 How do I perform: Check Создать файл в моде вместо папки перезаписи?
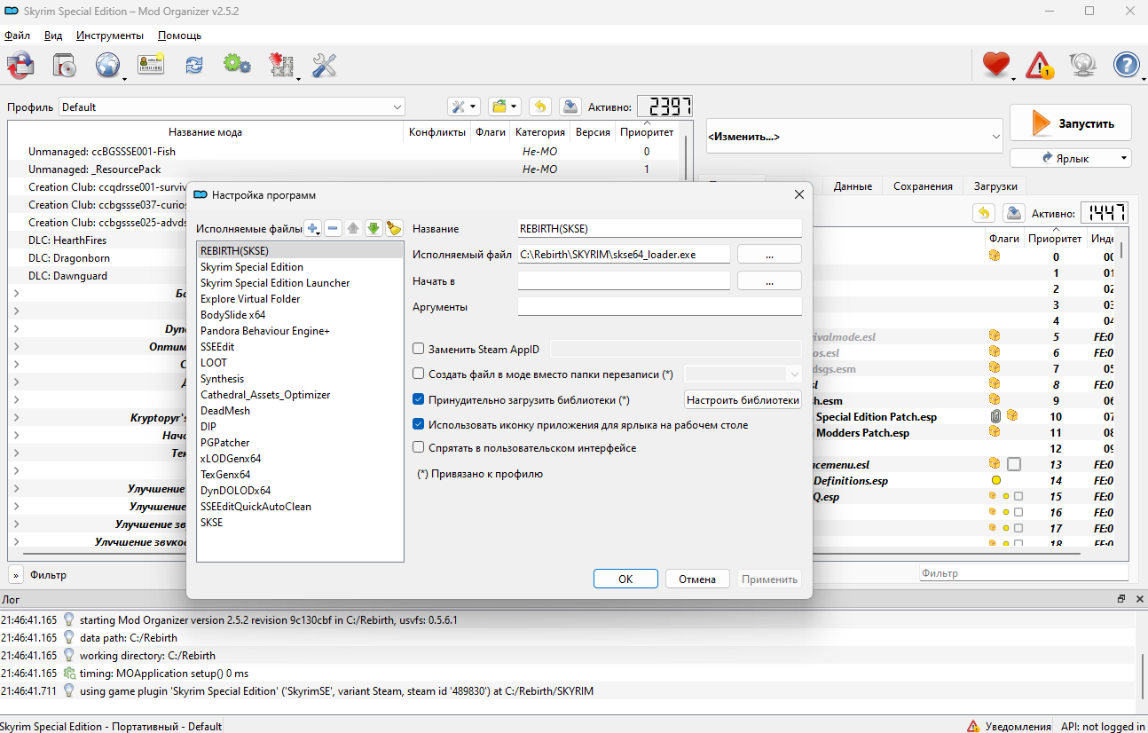[x=419, y=374]
